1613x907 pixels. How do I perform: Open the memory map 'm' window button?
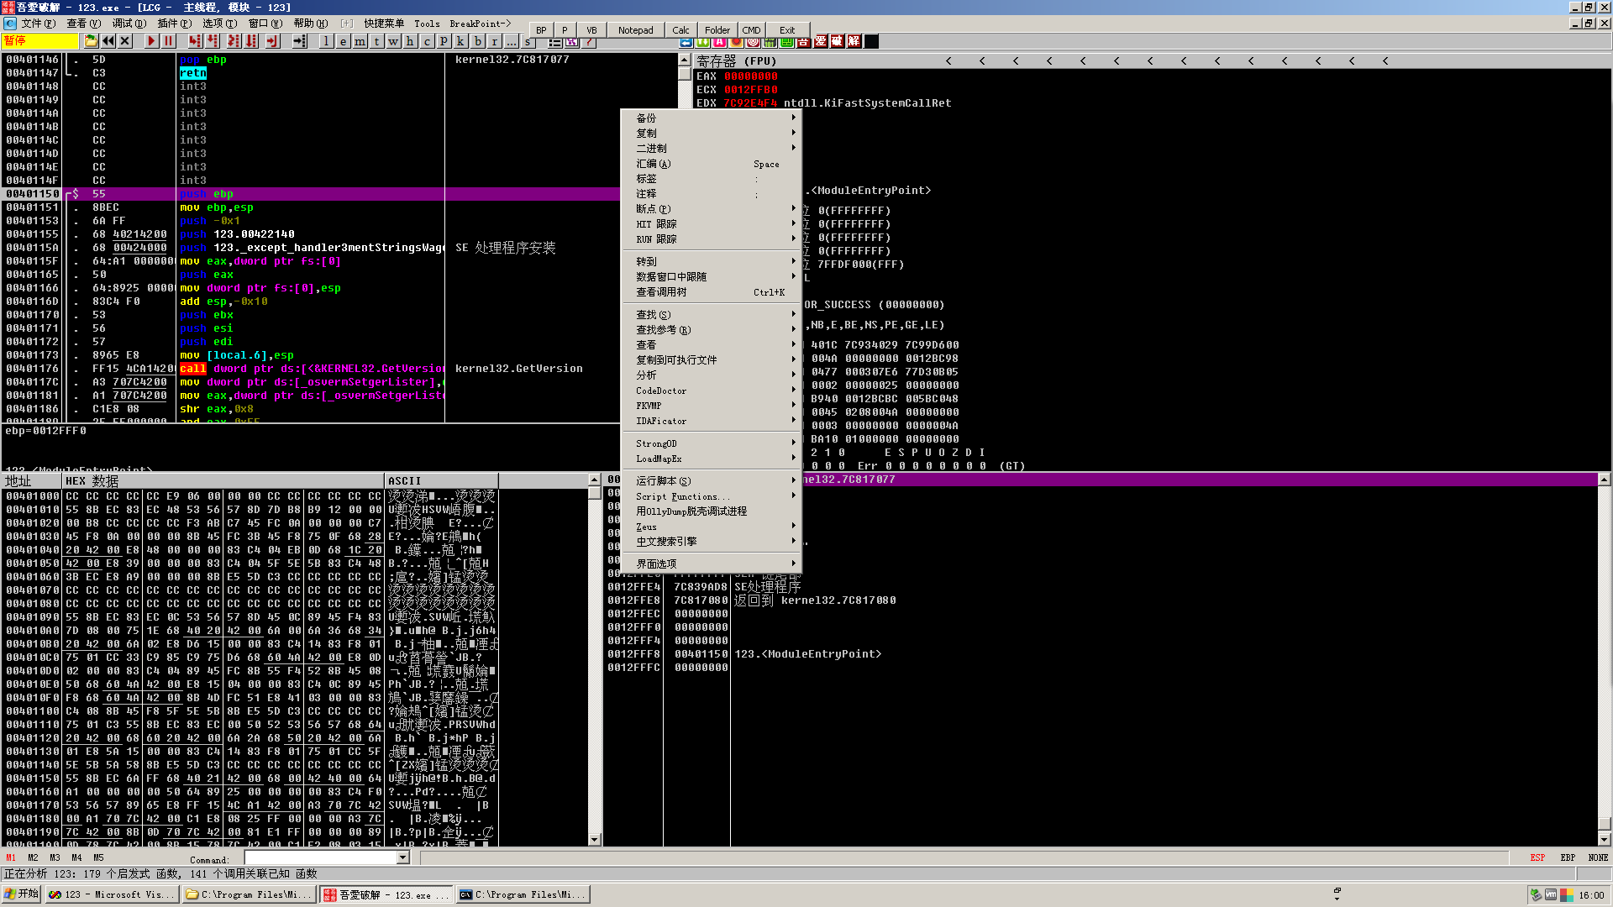[360, 41]
